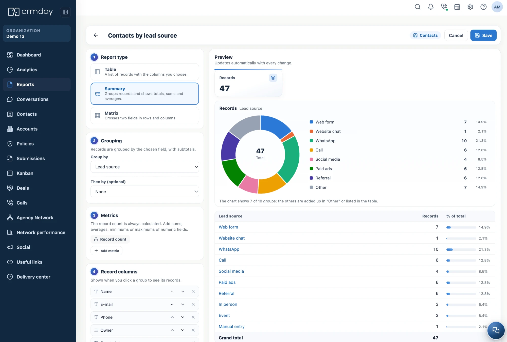The image size is (507, 342).
Task: Cancel editing the report
Action: point(456,35)
